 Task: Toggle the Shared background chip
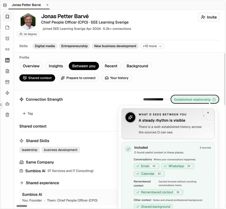(153, 206)
